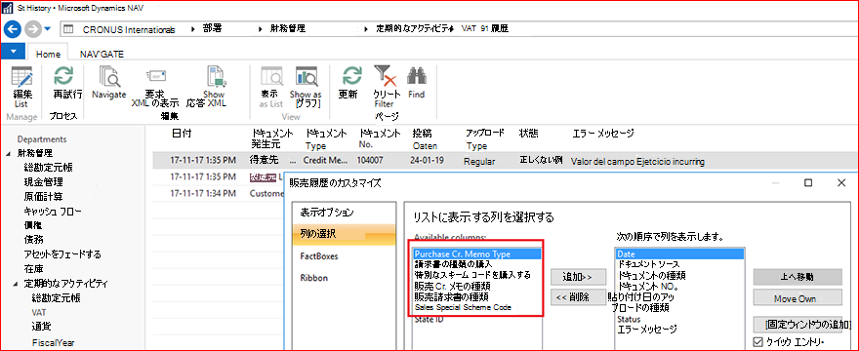The height and width of the screenshot is (351, 859).
Task: Click the forward navigation arrow
Action: pos(32,28)
